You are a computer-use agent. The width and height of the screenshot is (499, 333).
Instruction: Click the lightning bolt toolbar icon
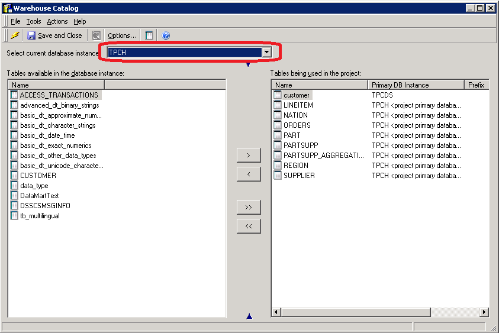pyautogui.click(x=15, y=35)
